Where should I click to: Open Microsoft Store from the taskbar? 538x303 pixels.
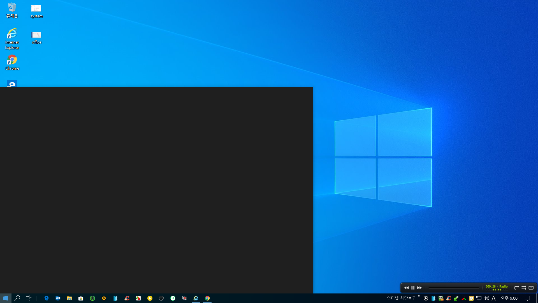pyautogui.click(x=81, y=298)
